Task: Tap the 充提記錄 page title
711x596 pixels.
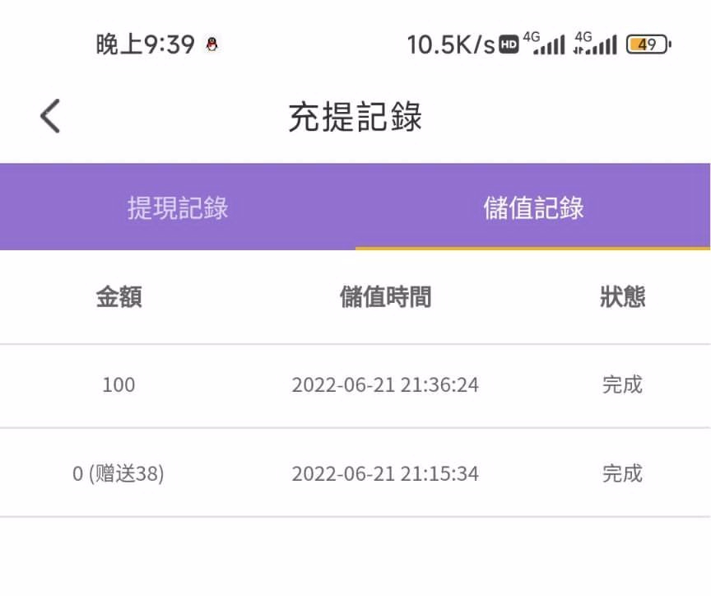Action: pyautogui.click(x=355, y=117)
